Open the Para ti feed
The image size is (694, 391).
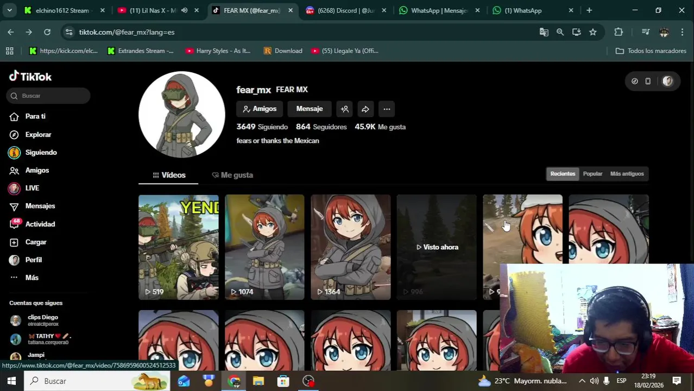[27, 116]
